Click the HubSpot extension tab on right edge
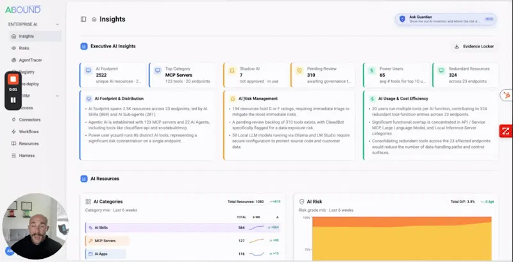Screen dimensions: 513x262 pos(507,95)
